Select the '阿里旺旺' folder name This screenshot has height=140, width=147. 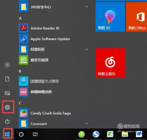[38, 49]
